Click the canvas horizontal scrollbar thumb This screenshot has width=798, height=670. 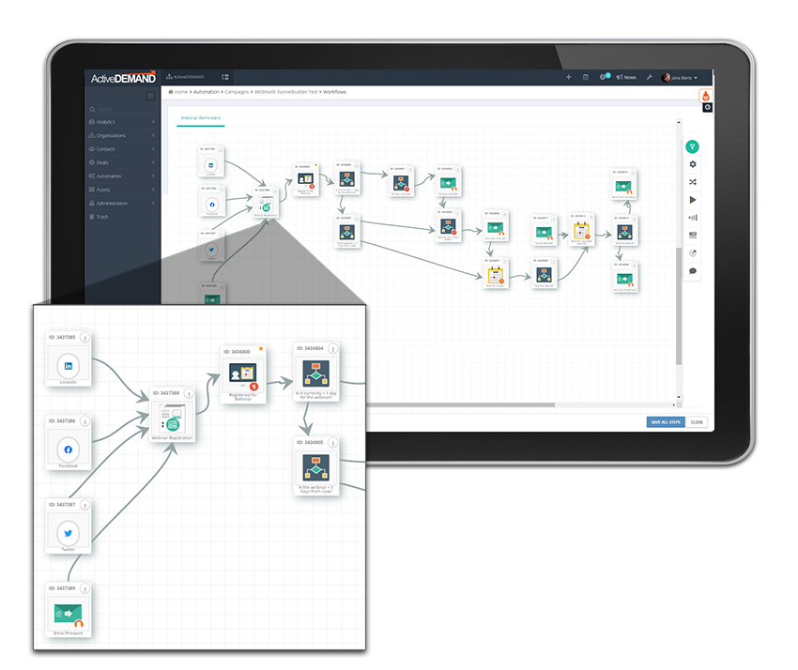(461, 405)
